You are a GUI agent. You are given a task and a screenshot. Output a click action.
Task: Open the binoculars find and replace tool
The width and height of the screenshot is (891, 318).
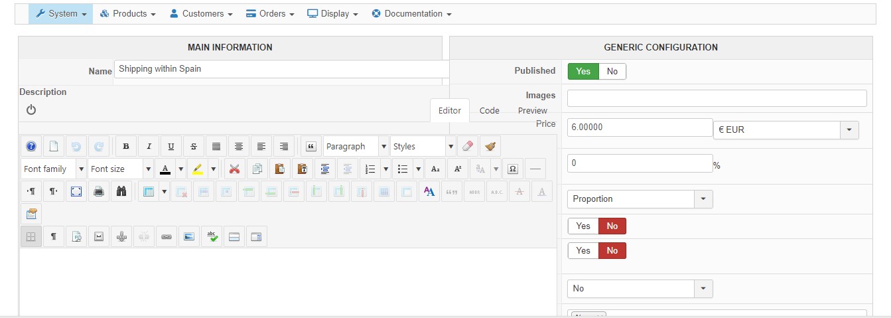[121, 192]
